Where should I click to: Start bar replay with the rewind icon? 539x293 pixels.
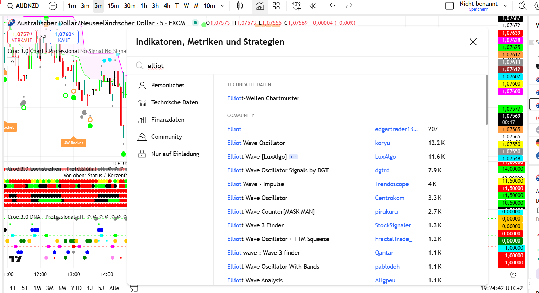(x=313, y=6)
